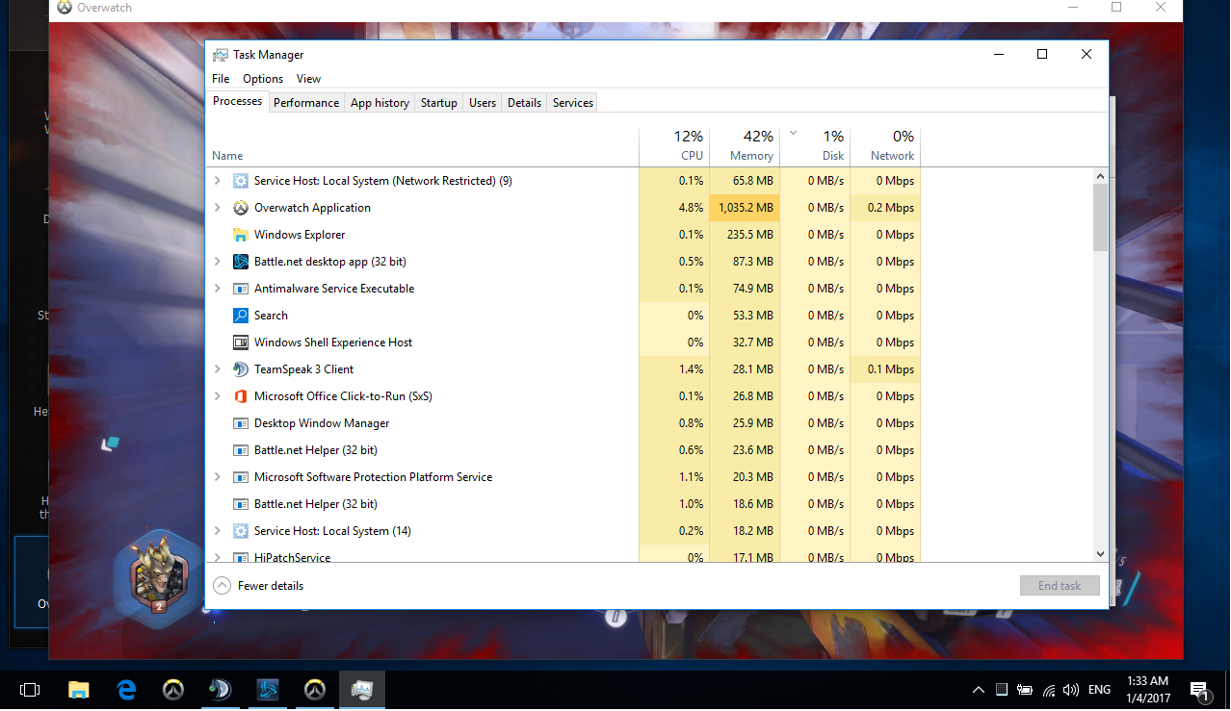The height and width of the screenshot is (711, 1231).
Task: Switch to the Details tab
Action: (524, 103)
